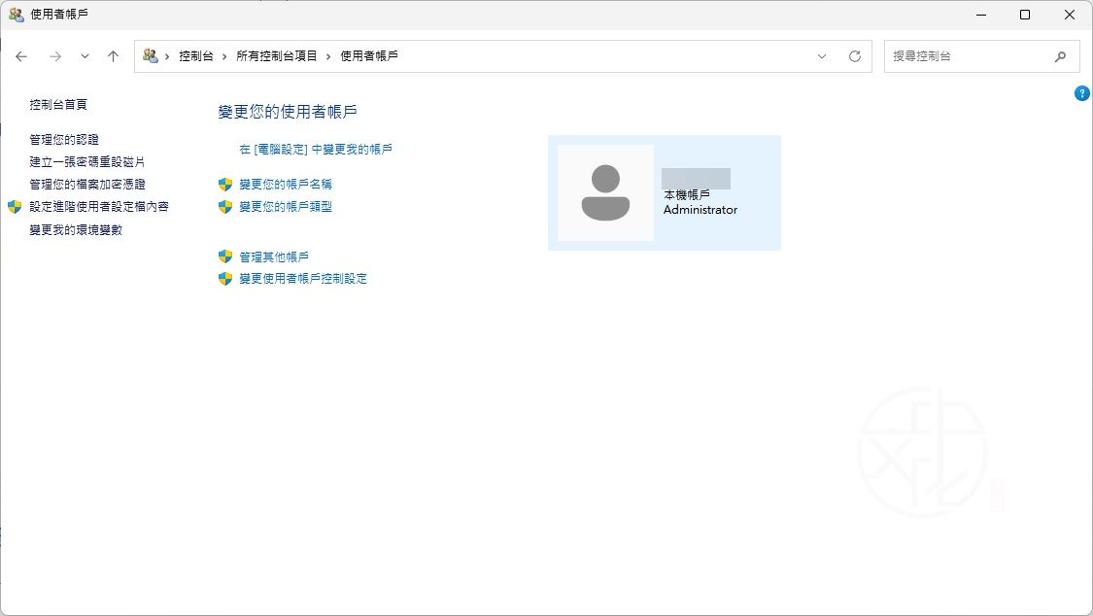Open 變更我的環境變數 link
The height and width of the screenshot is (616, 1093).
(x=76, y=230)
